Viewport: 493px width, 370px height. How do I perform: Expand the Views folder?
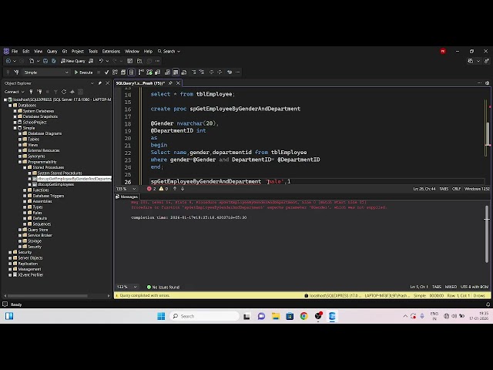20,145
